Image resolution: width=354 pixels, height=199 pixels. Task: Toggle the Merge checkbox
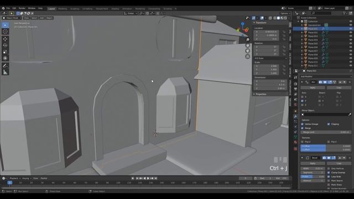(x=303, y=128)
